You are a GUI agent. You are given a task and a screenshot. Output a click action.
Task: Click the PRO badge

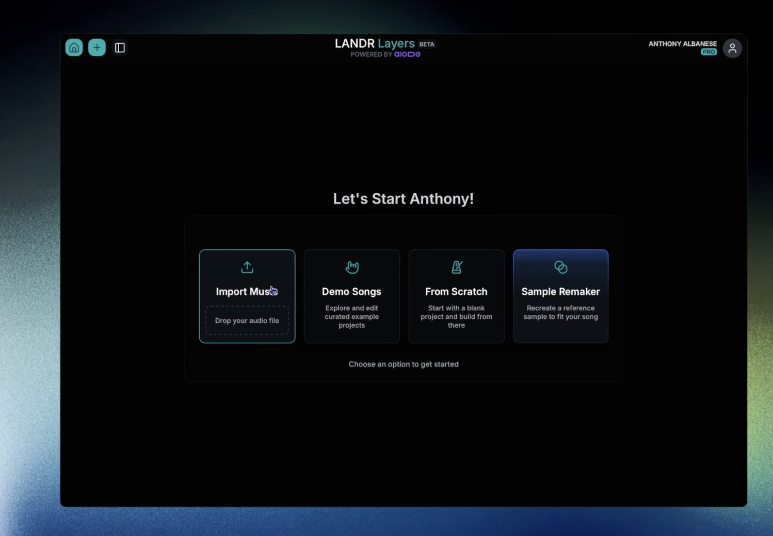(708, 52)
